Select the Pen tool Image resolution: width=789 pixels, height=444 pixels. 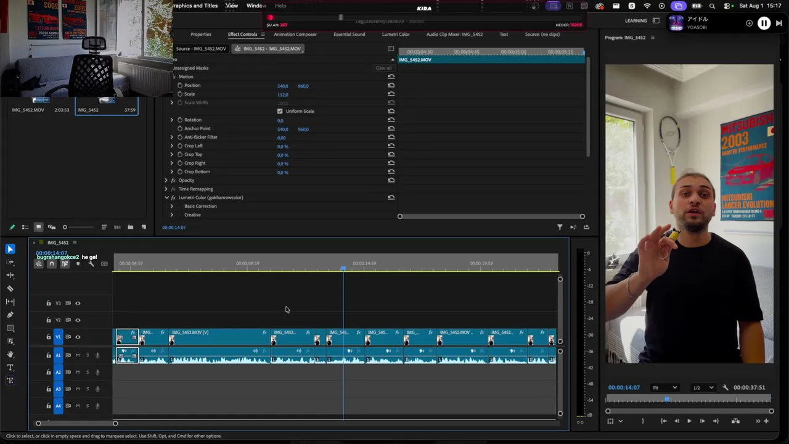[x=10, y=314]
